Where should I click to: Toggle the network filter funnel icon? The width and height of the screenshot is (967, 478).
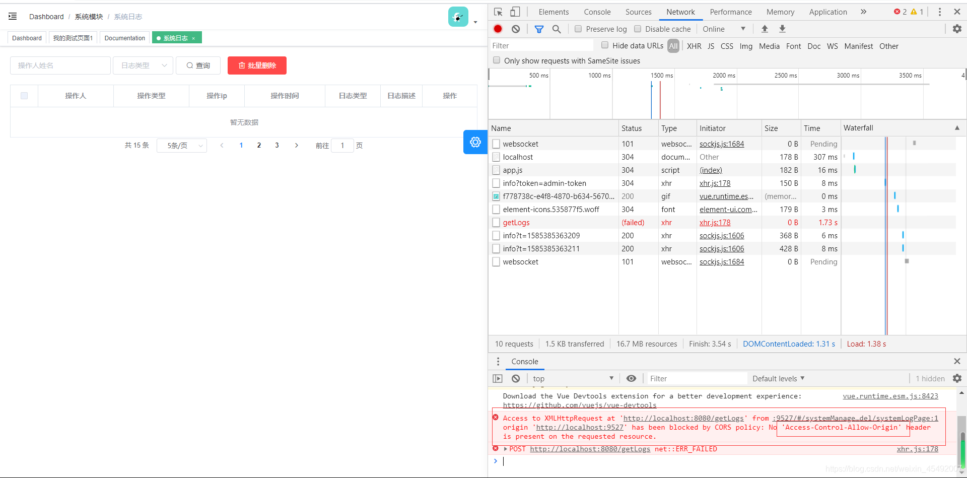[539, 29]
